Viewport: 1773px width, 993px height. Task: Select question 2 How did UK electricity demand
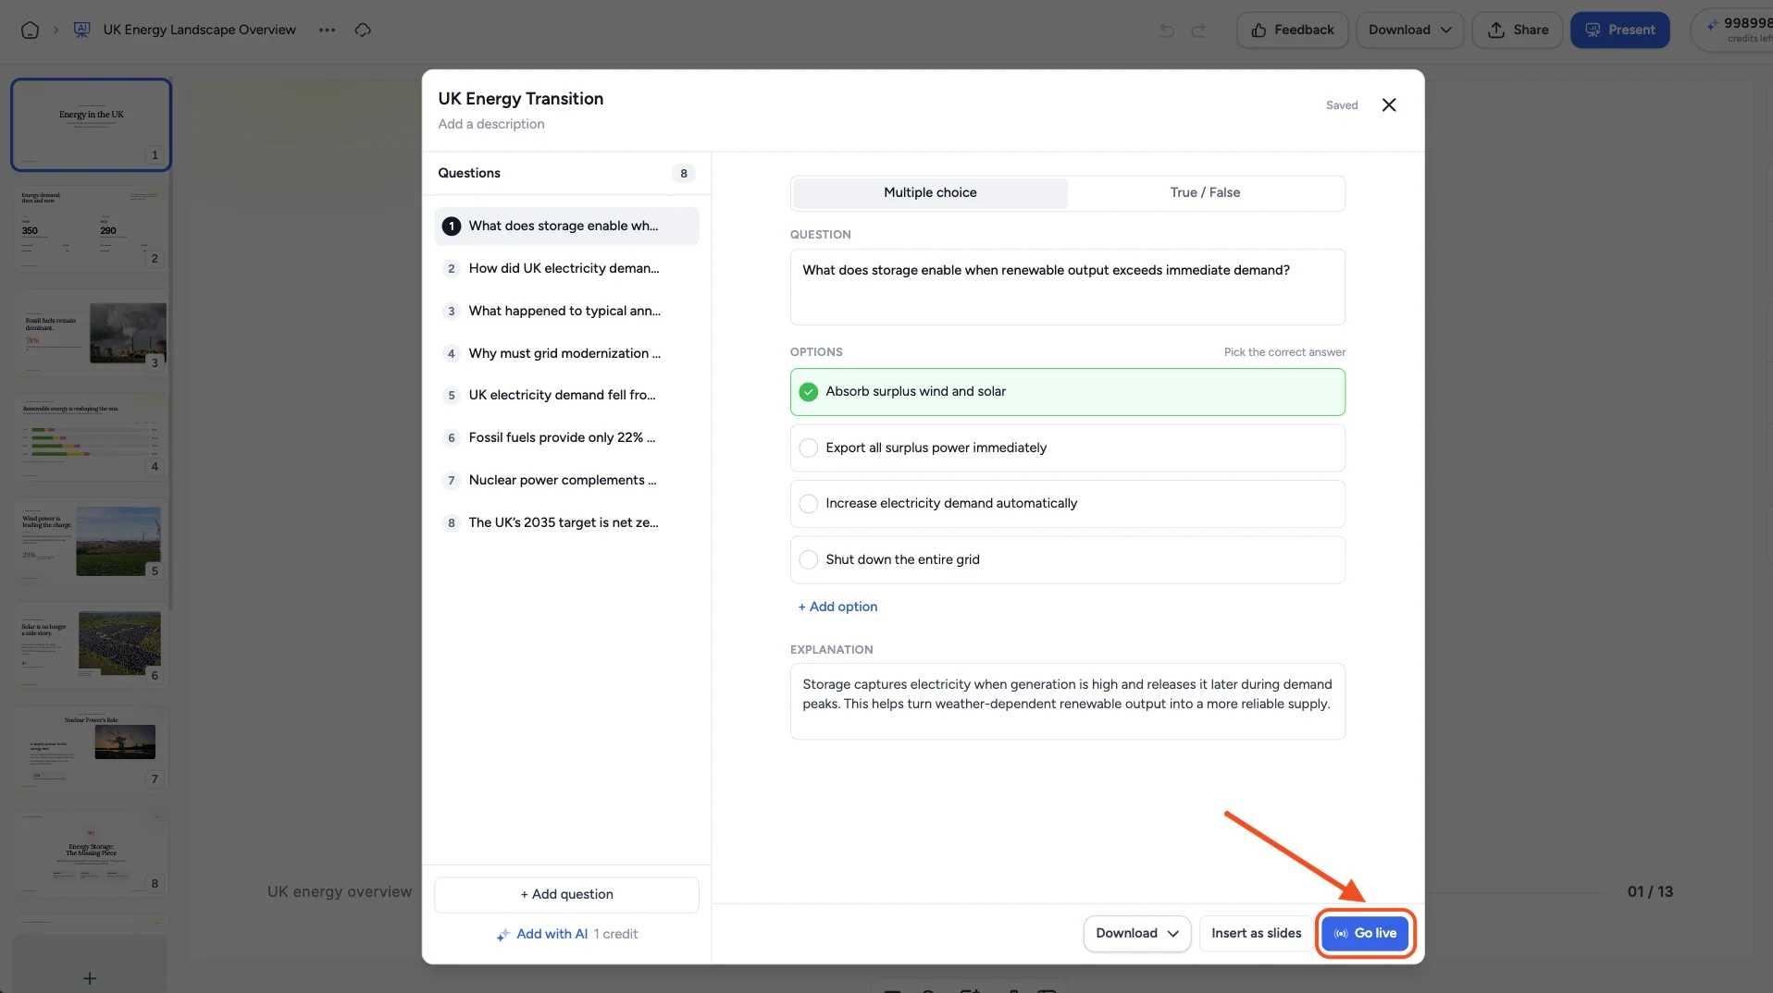click(x=566, y=268)
